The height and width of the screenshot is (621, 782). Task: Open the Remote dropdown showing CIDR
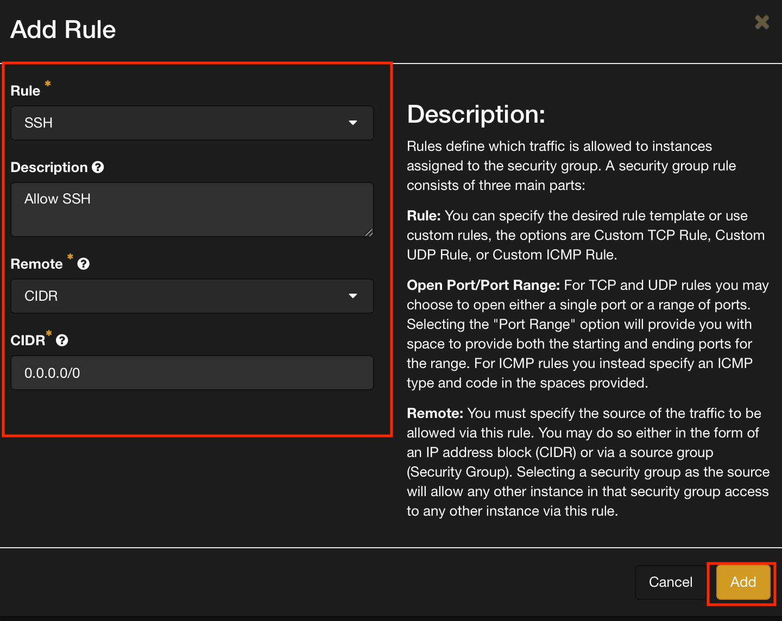(192, 296)
